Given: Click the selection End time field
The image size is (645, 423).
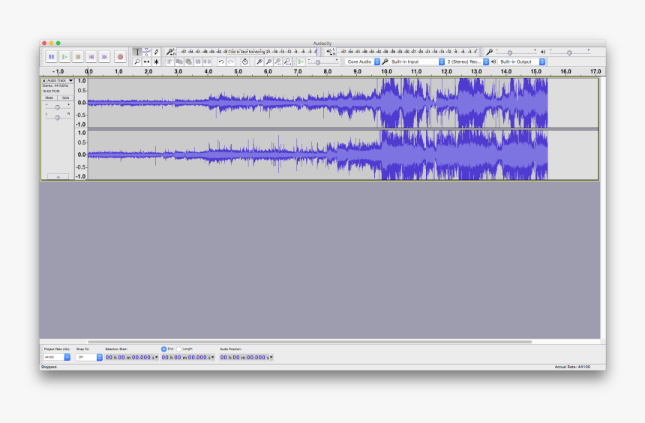Looking at the screenshot, I should [x=188, y=357].
